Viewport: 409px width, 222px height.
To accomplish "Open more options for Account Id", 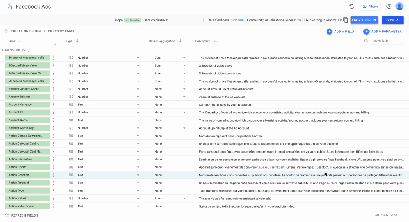I will pos(53,112).
